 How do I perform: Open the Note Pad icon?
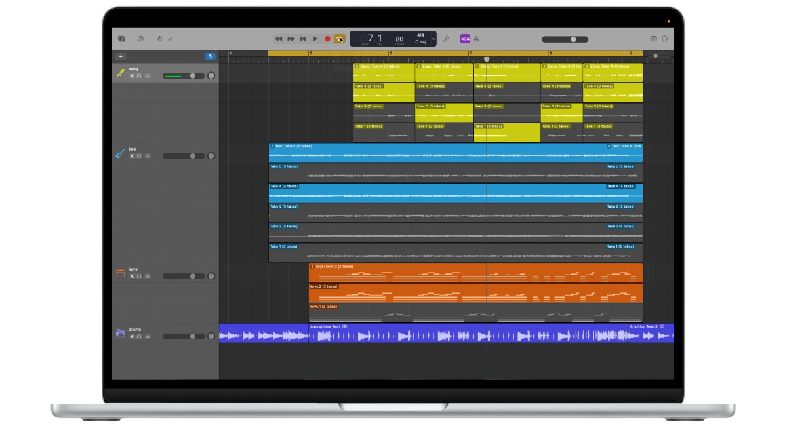tap(654, 39)
